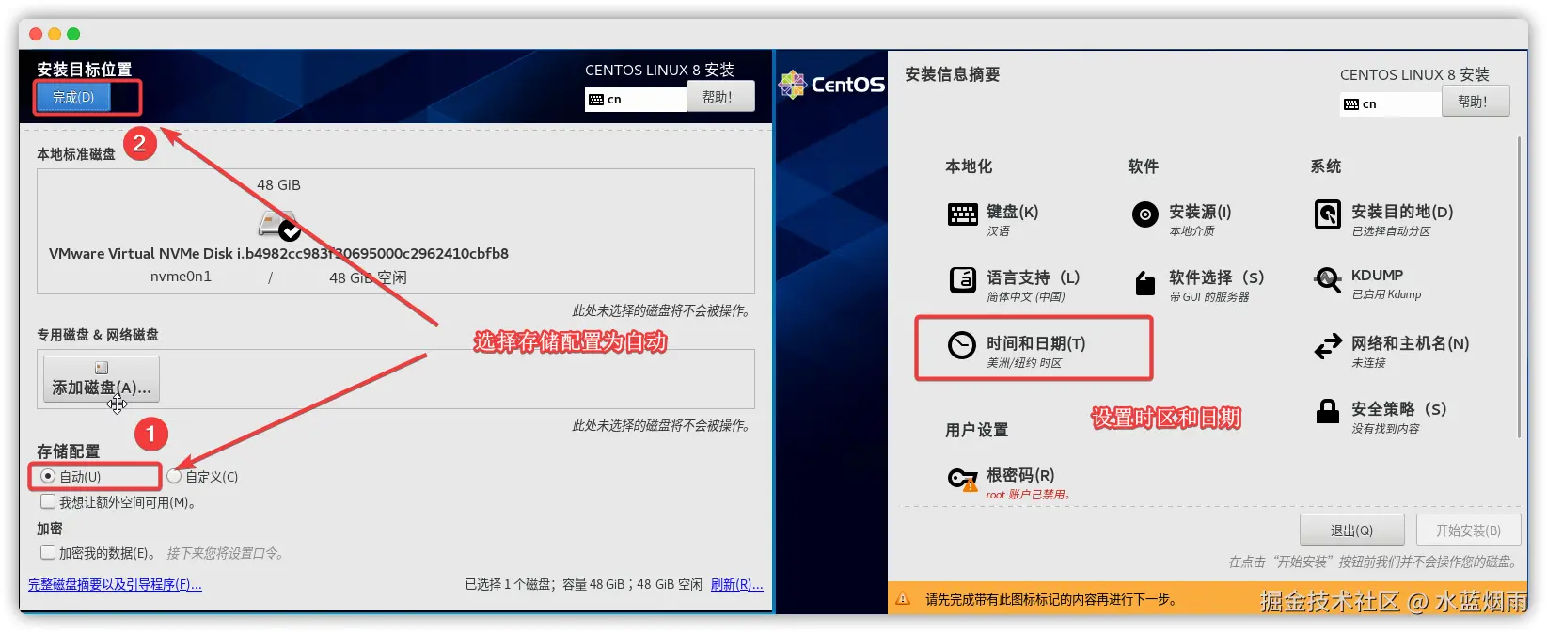
Task: Click 帮助! button in installation summary window
Action: [1475, 102]
